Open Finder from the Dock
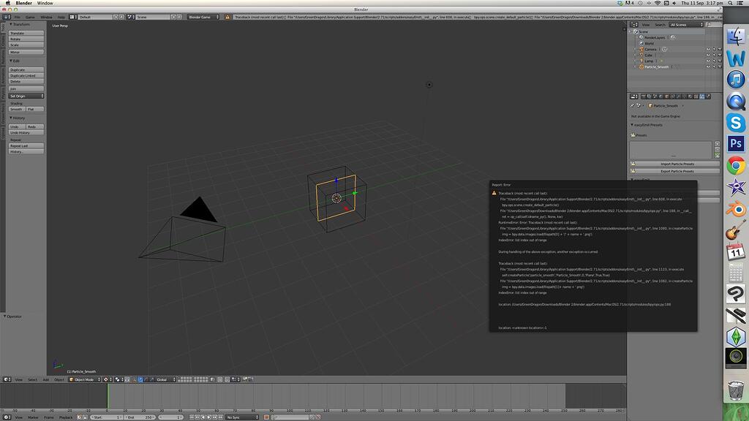The width and height of the screenshot is (749, 421). pyautogui.click(x=736, y=37)
